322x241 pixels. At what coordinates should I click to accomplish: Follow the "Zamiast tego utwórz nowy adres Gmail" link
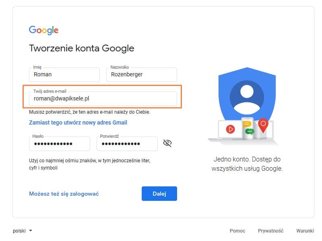point(78,123)
